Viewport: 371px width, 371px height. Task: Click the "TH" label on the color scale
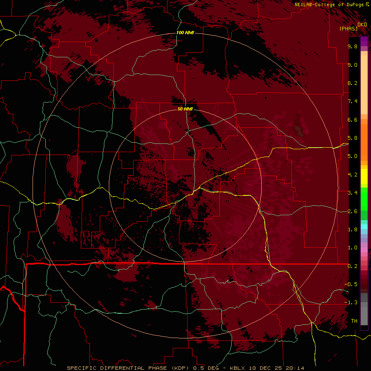(354, 321)
